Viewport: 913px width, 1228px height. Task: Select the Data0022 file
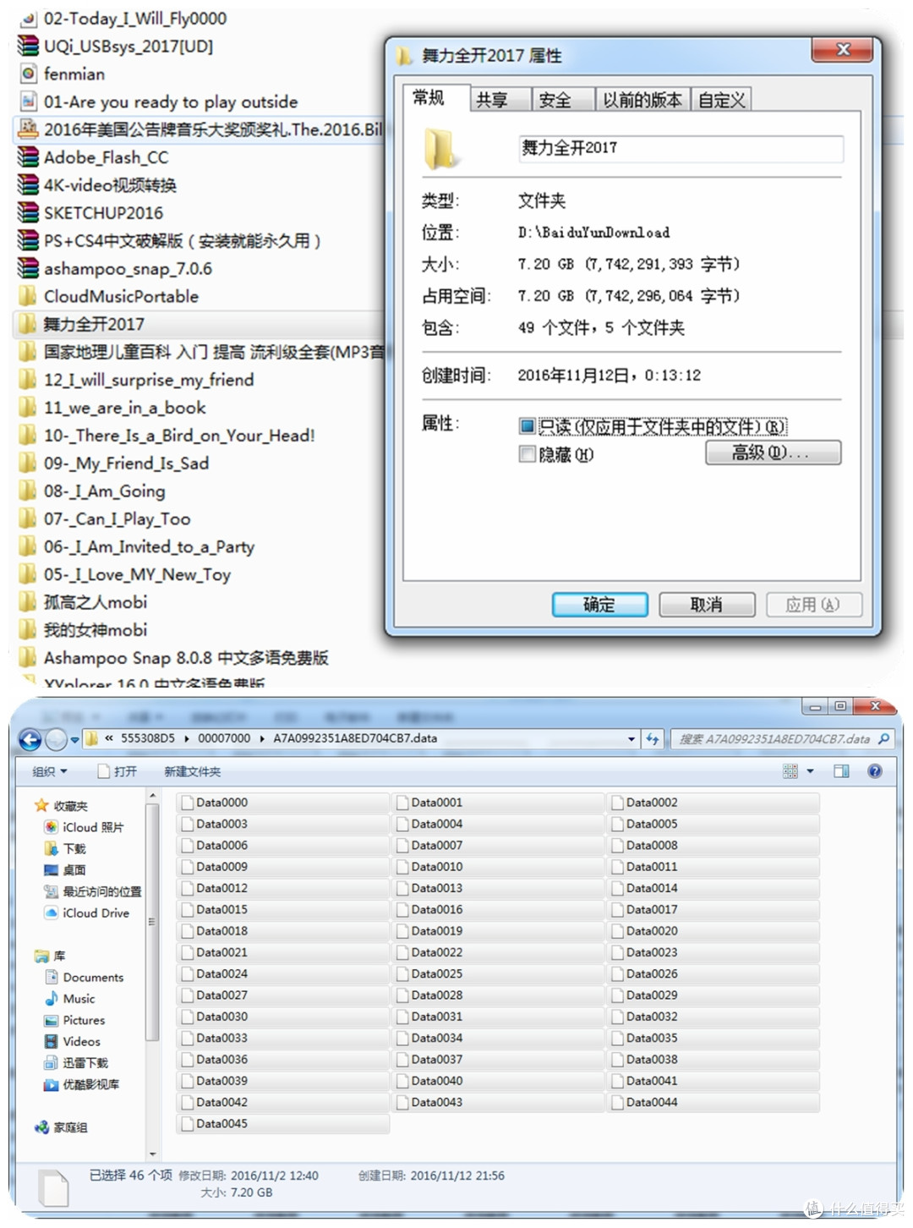498,952
